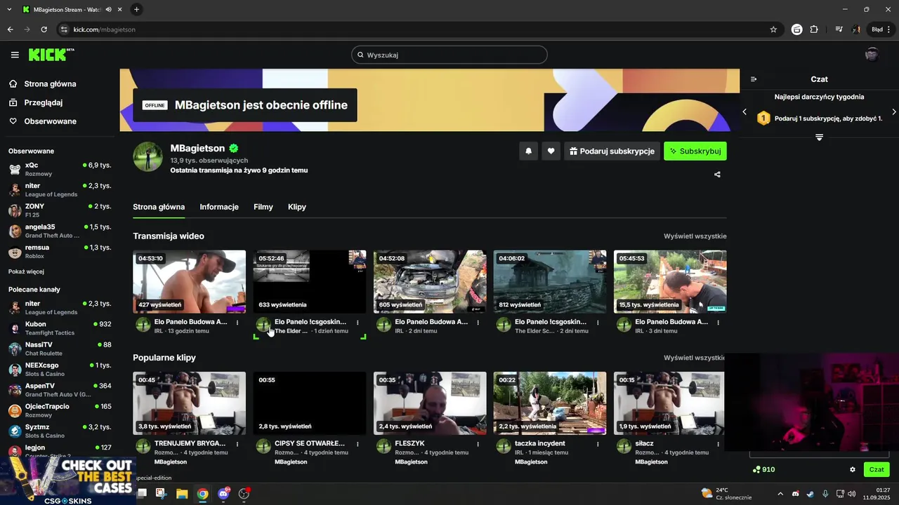Click the 910 channel points counter

click(763, 469)
